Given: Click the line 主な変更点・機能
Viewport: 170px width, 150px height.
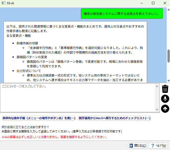Looking at the screenshot, I should pos(19,36).
